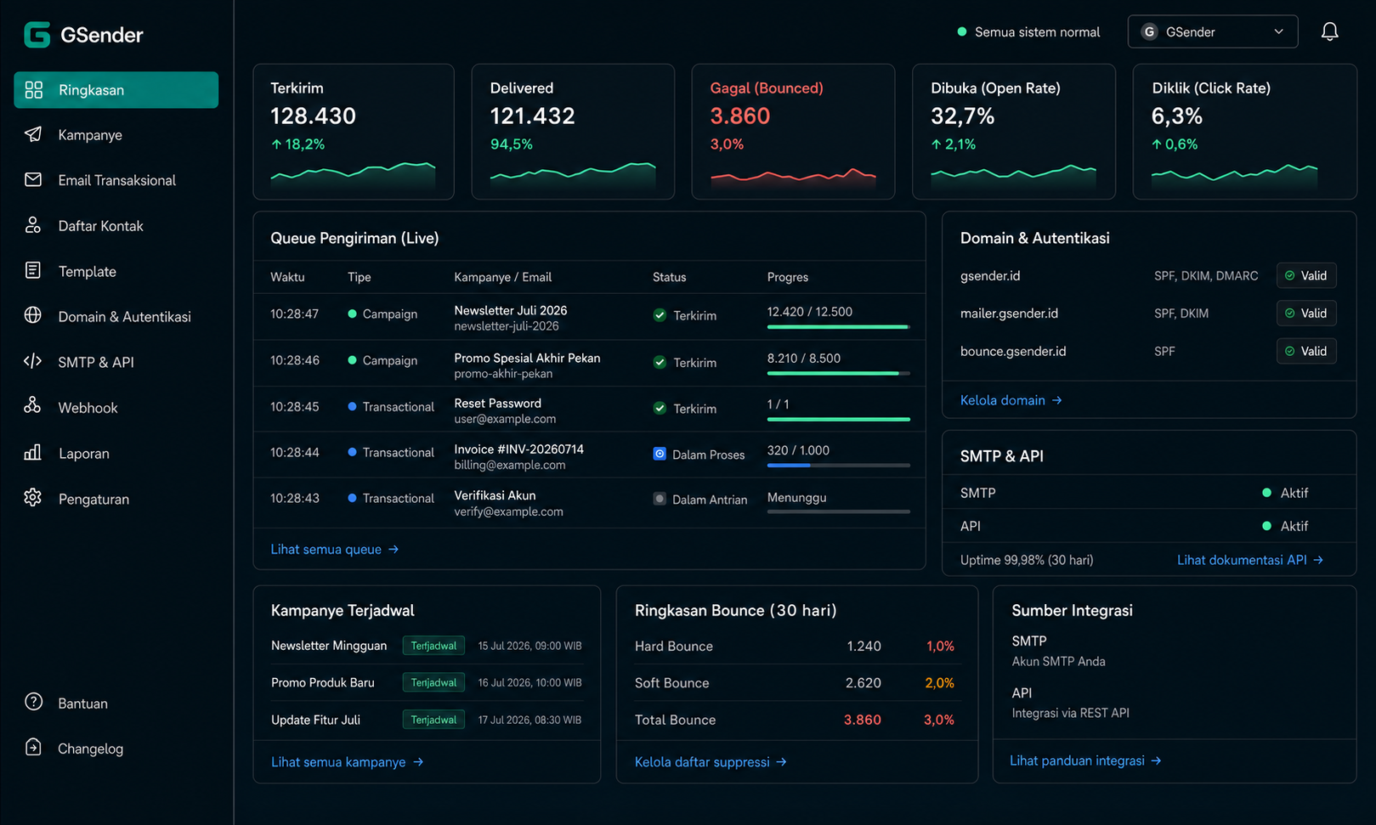Screen dimensions: 1376x825
Task: Click the SMTP & API code icon
Action: (33, 361)
